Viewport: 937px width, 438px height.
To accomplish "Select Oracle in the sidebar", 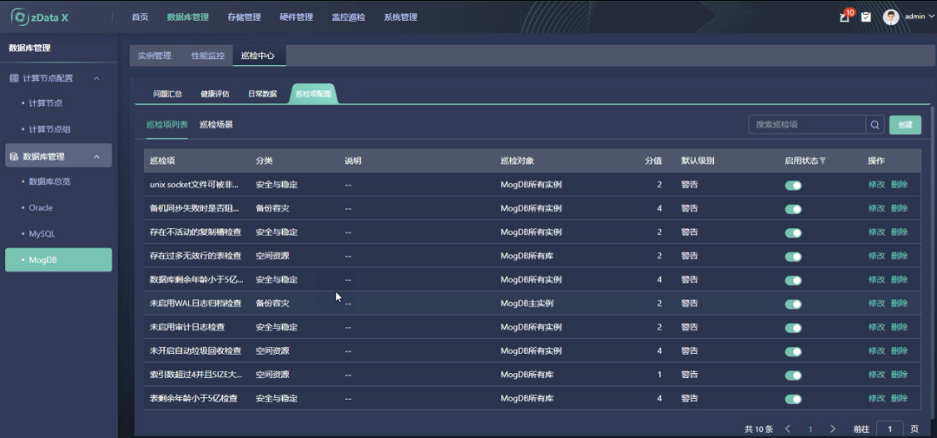I will [x=41, y=207].
